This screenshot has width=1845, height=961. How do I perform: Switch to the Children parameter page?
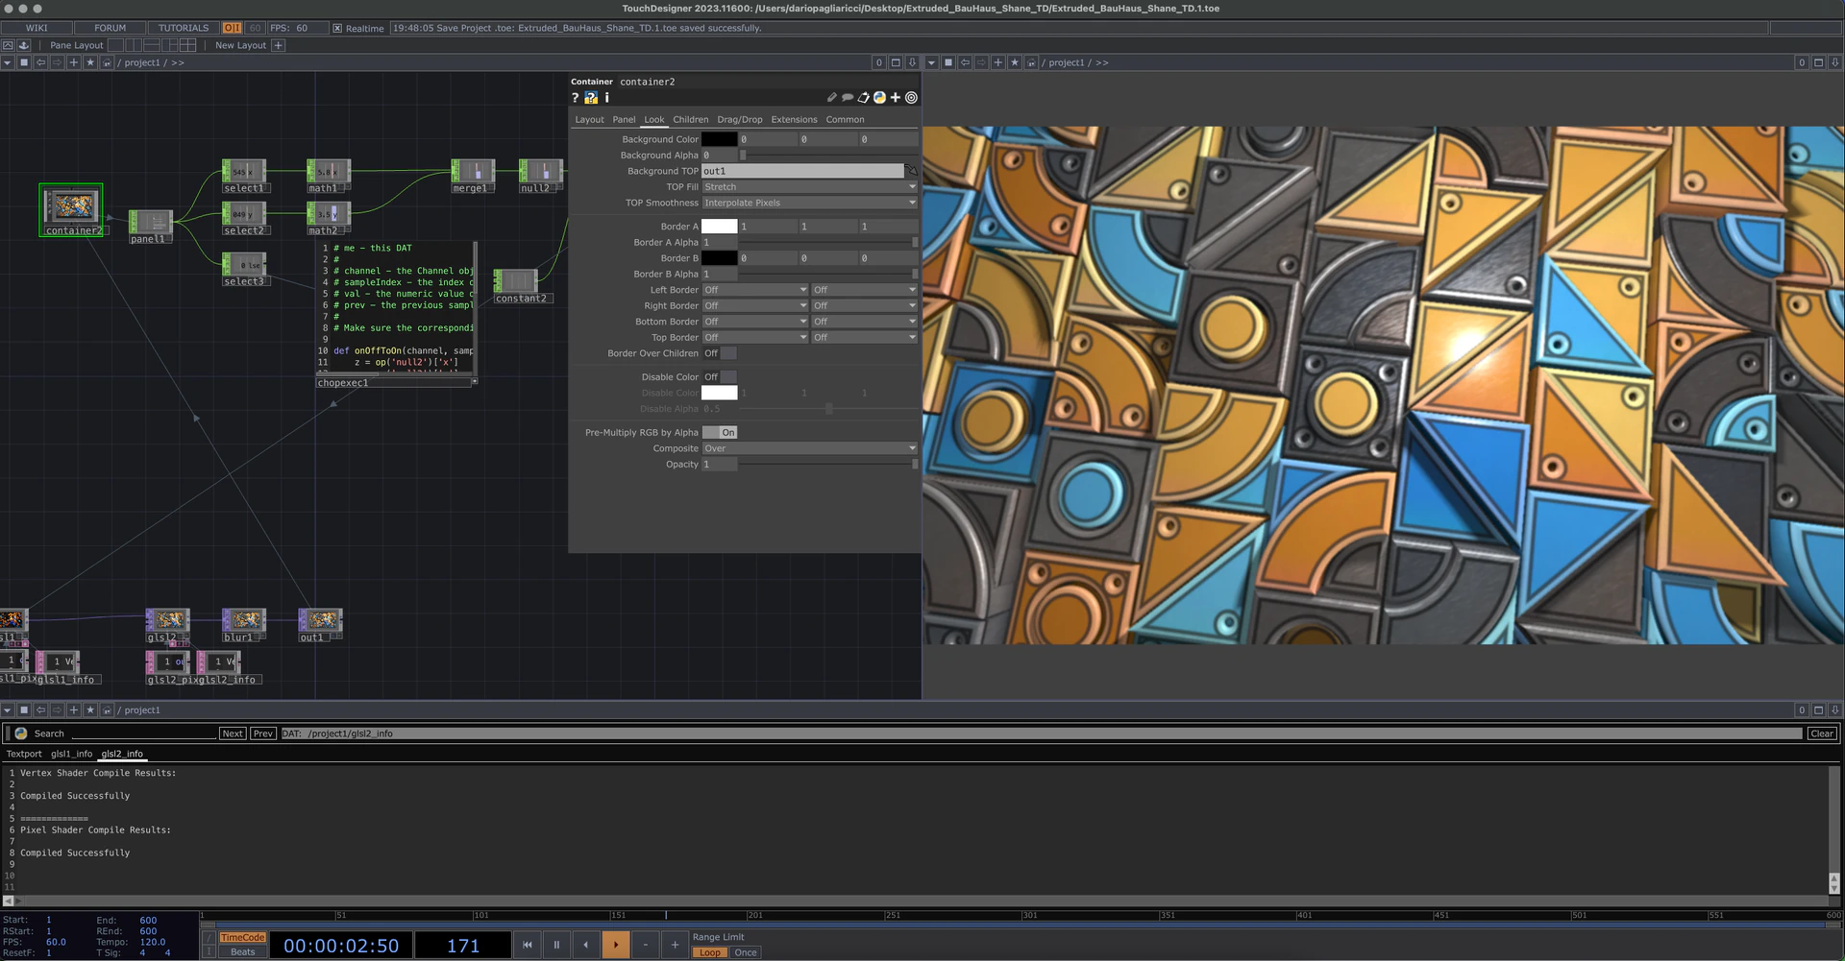pyautogui.click(x=690, y=120)
